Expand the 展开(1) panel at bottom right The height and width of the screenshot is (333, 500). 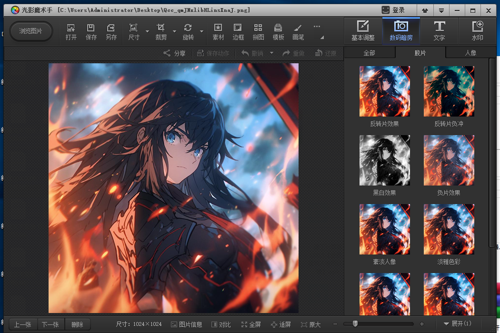457,324
